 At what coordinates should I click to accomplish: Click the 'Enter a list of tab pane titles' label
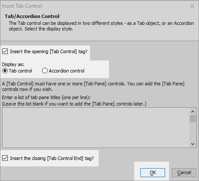pyautogui.click(x=46, y=97)
